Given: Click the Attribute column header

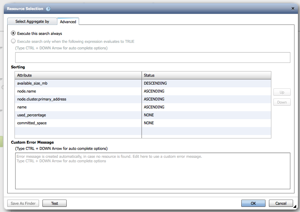Looking at the screenshot, I should click(78, 75).
